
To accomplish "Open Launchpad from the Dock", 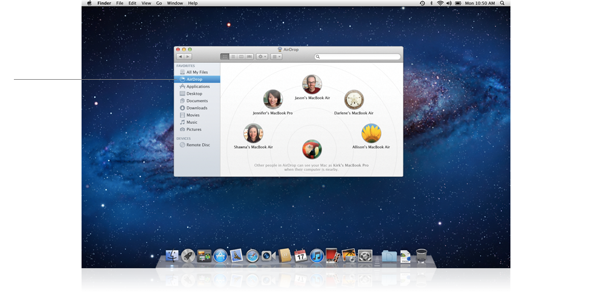I will (188, 256).
